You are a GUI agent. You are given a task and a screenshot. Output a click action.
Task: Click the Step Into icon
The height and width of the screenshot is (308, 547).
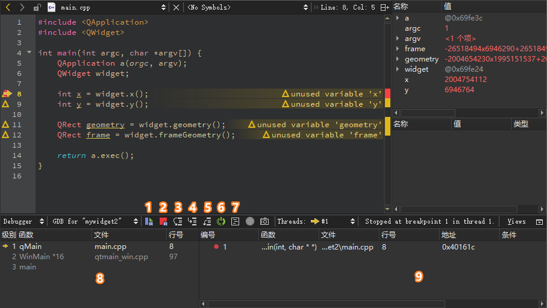tap(192, 222)
